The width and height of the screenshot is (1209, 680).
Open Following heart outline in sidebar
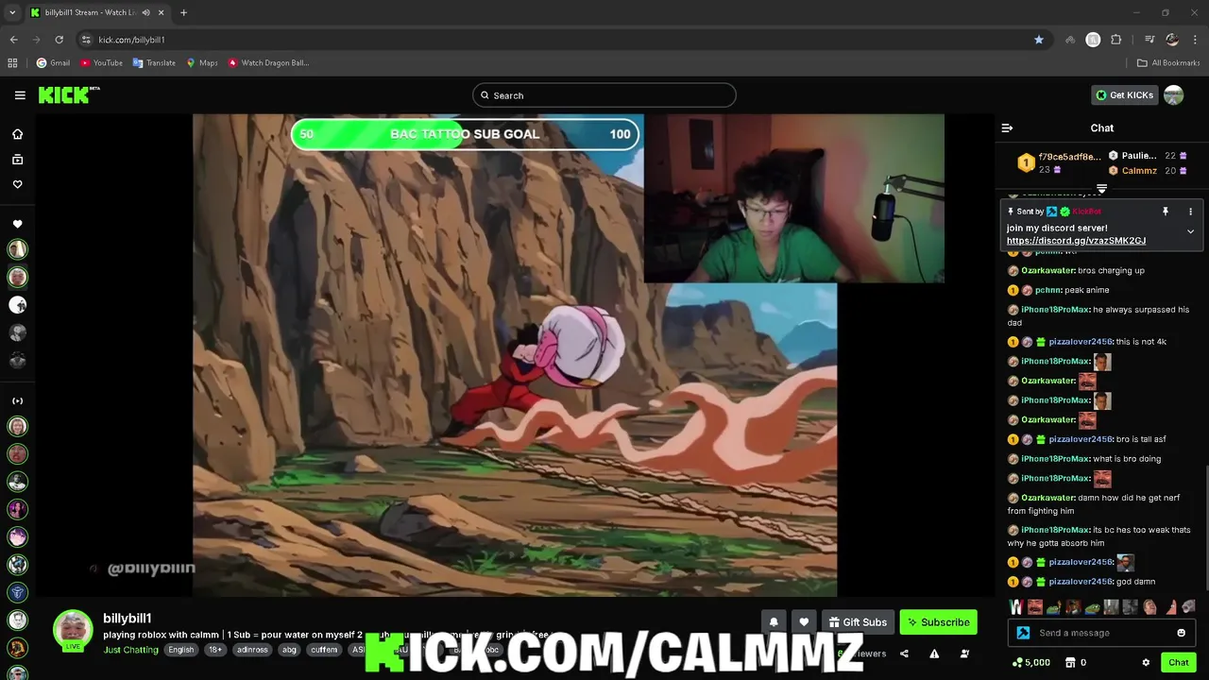pyautogui.click(x=17, y=184)
